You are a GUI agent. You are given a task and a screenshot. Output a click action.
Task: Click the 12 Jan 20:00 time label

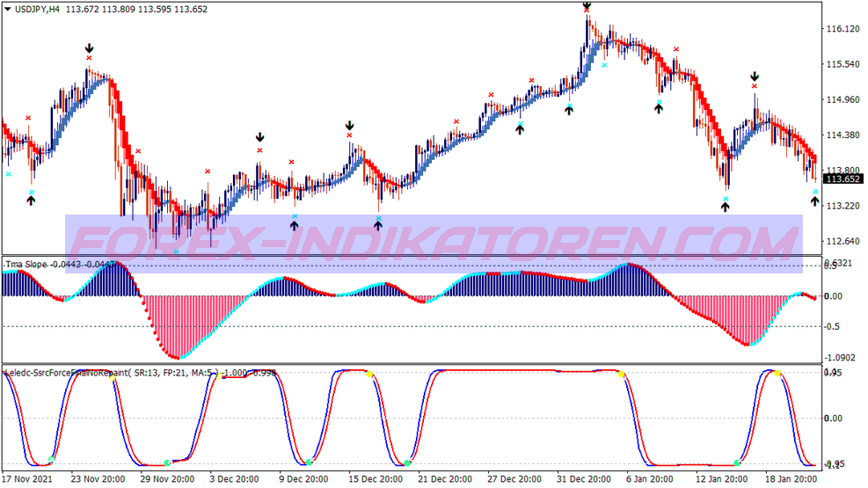[722, 478]
